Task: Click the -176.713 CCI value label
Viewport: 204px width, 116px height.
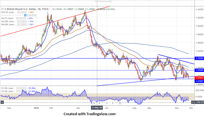Action: pos(199,102)
